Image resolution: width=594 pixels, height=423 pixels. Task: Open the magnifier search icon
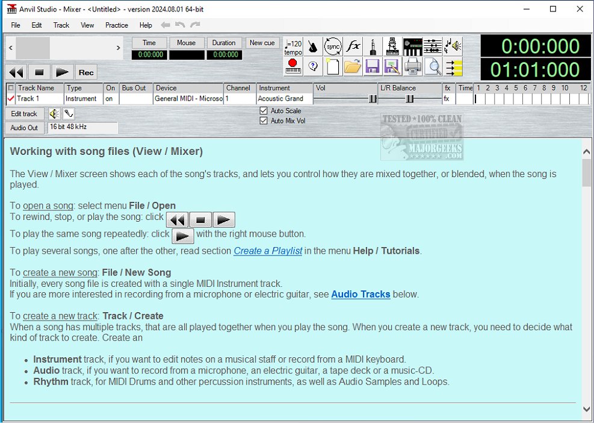click(x=434, y=66)
